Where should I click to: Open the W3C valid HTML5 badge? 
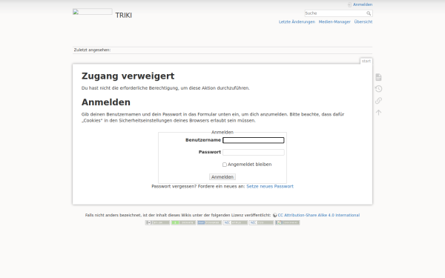pos(235,222)
